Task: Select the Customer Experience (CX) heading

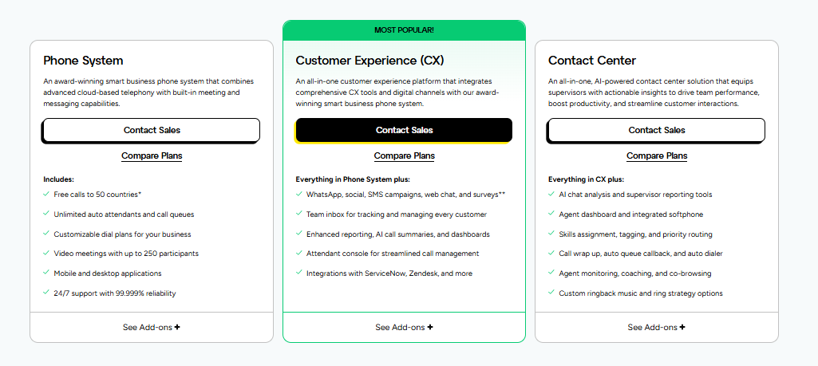Action: point(369,61)
